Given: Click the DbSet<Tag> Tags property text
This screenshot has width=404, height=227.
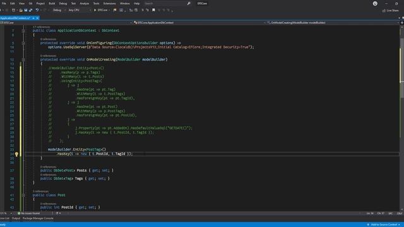Looking at the screenshot, I should pyautogui.click(x=75, y=178).
